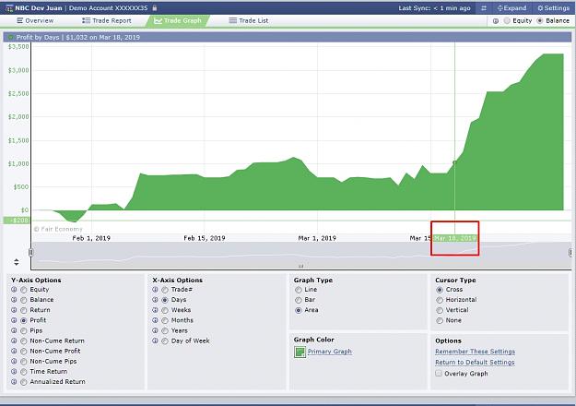Image resolution: width=576 pixels, height=406 pixels.
Task: Click Remember These Settings link
Action: (475, 352)
